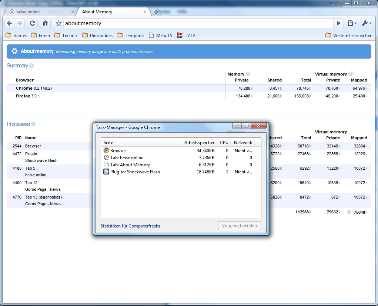Open the Games bookmark folder
This screenshot has height=306, width=378.
point(16,36)
